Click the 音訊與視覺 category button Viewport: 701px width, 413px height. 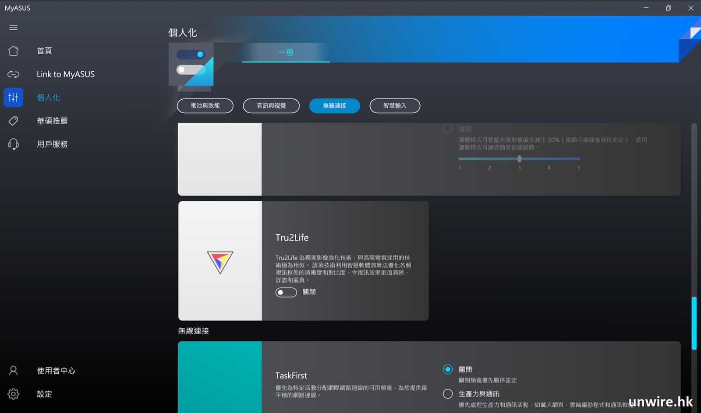tap(271, 105)
